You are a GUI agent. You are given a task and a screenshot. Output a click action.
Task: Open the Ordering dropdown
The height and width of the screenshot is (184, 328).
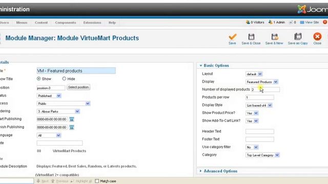58,111
